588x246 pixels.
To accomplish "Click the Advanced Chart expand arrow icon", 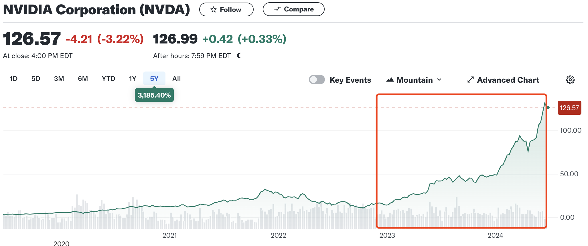I will (470, 80).
